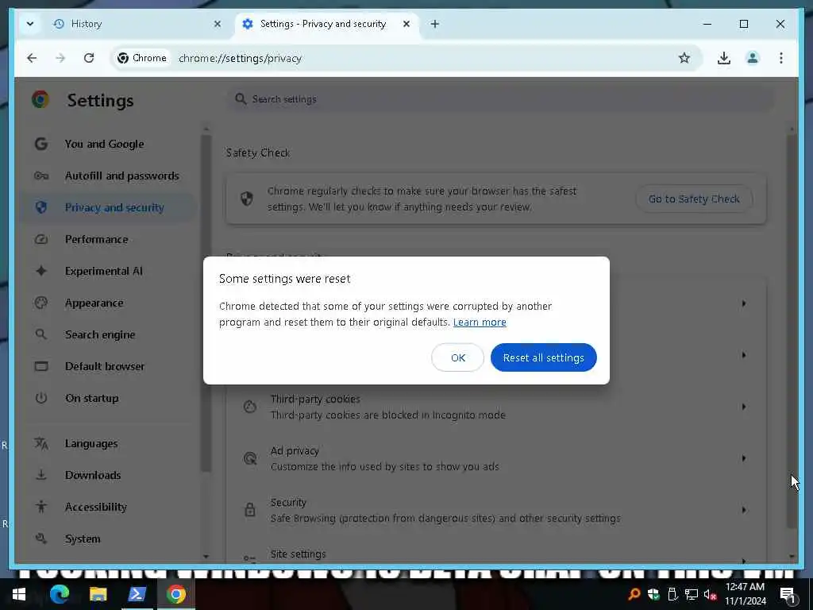Click OK in the reset dialog

click(458, 357)
